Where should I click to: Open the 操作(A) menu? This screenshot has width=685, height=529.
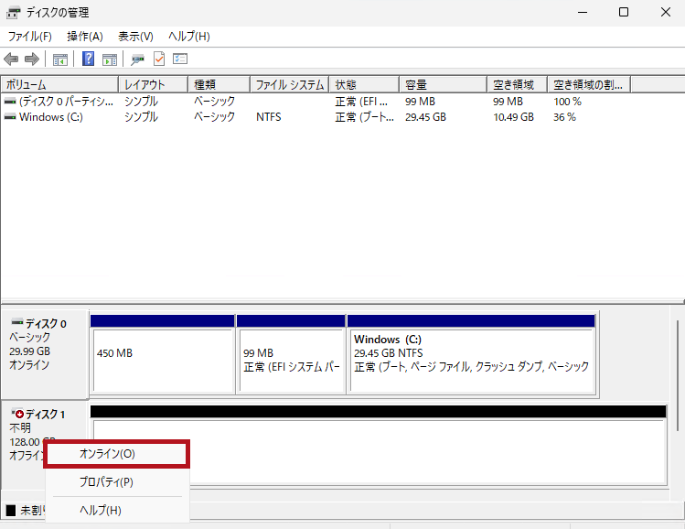click(84, 37)
